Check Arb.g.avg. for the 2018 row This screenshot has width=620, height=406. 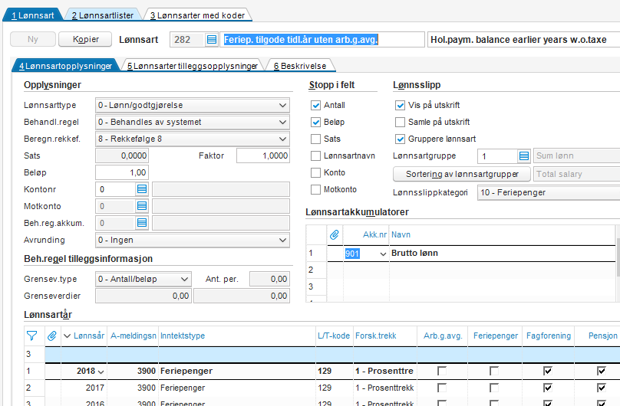442,371
